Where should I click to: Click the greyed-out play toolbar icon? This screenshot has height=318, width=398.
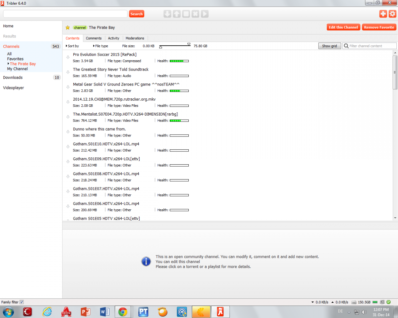pos(205,14)
